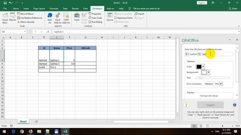
Task: Switch to the Review tab
Action: (x=75, y=9)
